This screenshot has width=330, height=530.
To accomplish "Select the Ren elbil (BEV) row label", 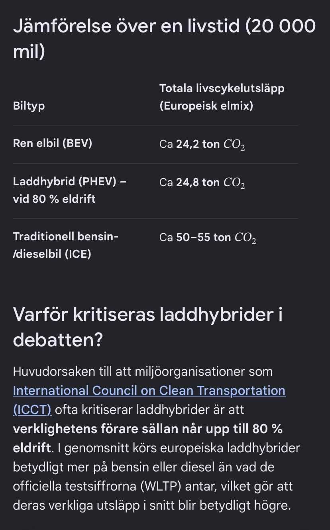I will pos(53,143).
